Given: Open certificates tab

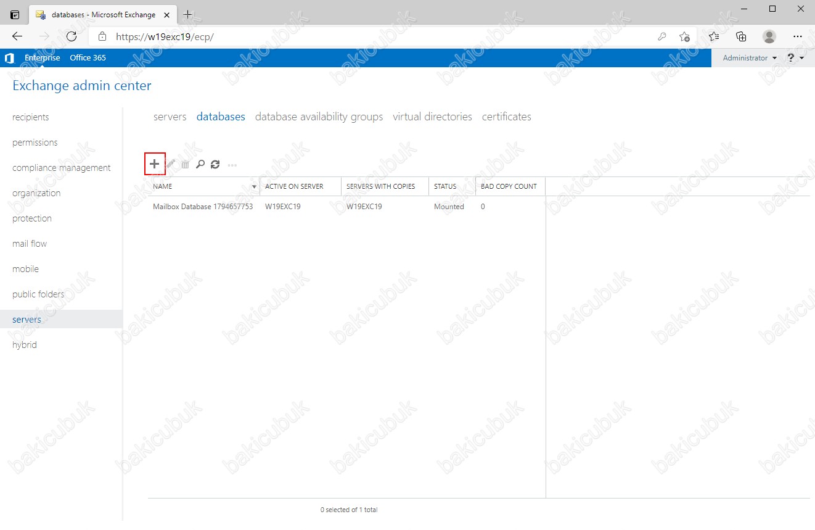Looking at the screenshot, I should pos(507,117).
